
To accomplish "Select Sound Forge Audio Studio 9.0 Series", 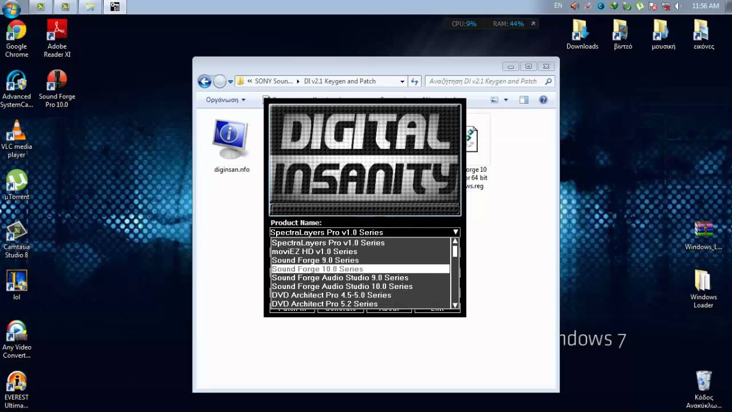I will click(x=360, y=278).
